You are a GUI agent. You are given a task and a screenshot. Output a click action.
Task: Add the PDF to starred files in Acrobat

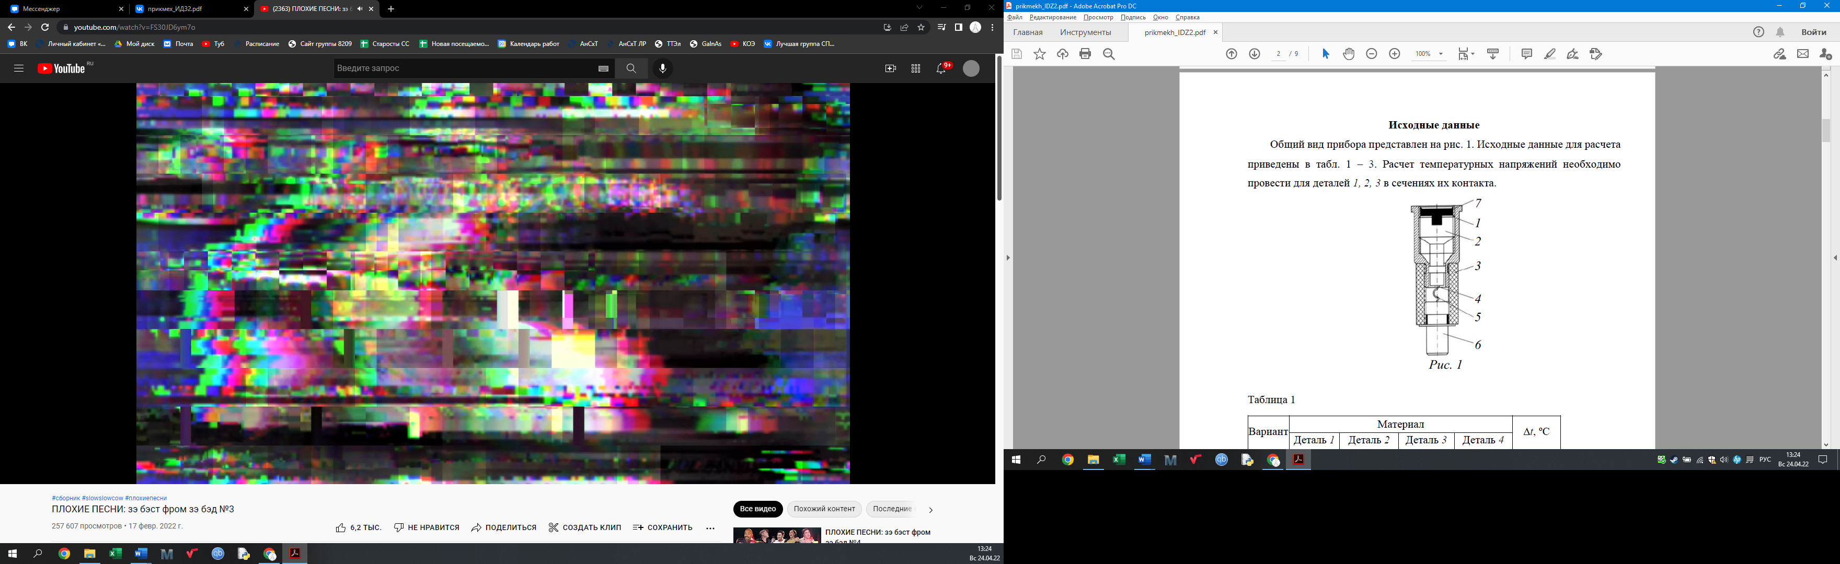click(1040, 54)
